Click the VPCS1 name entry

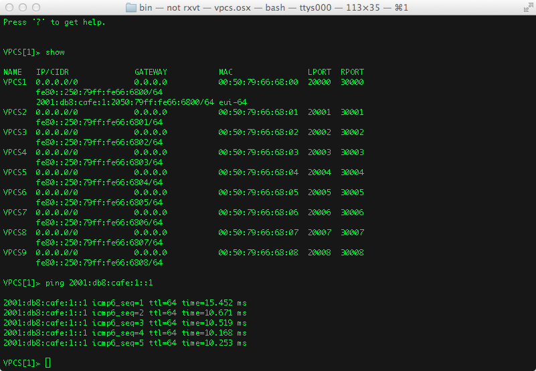(x=15, y=82)
